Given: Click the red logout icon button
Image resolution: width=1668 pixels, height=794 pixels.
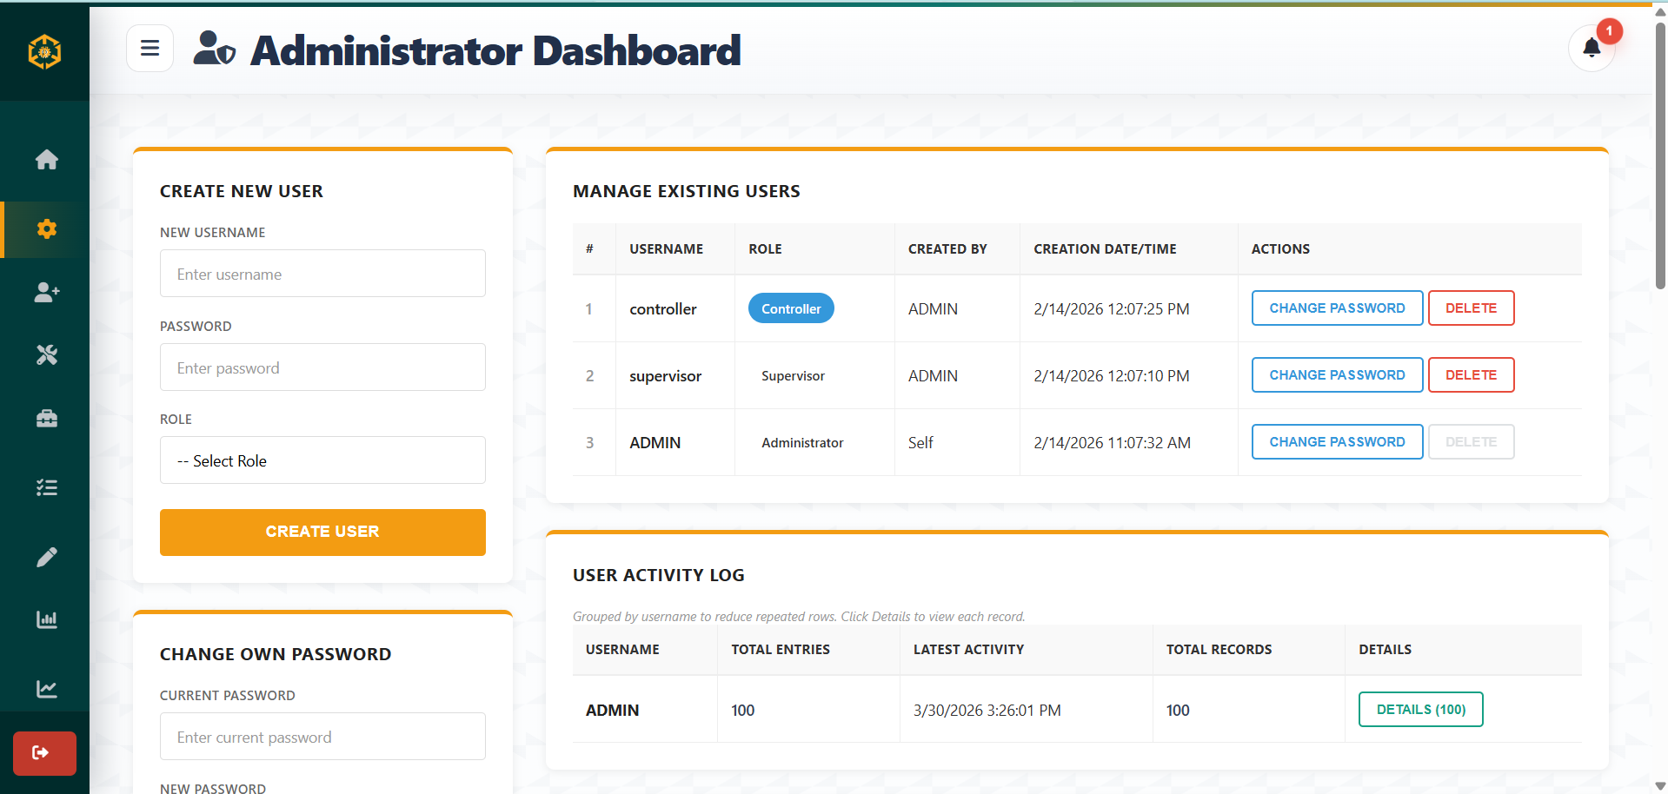Looking at the screenshot, I should click(x=44, y=752).
